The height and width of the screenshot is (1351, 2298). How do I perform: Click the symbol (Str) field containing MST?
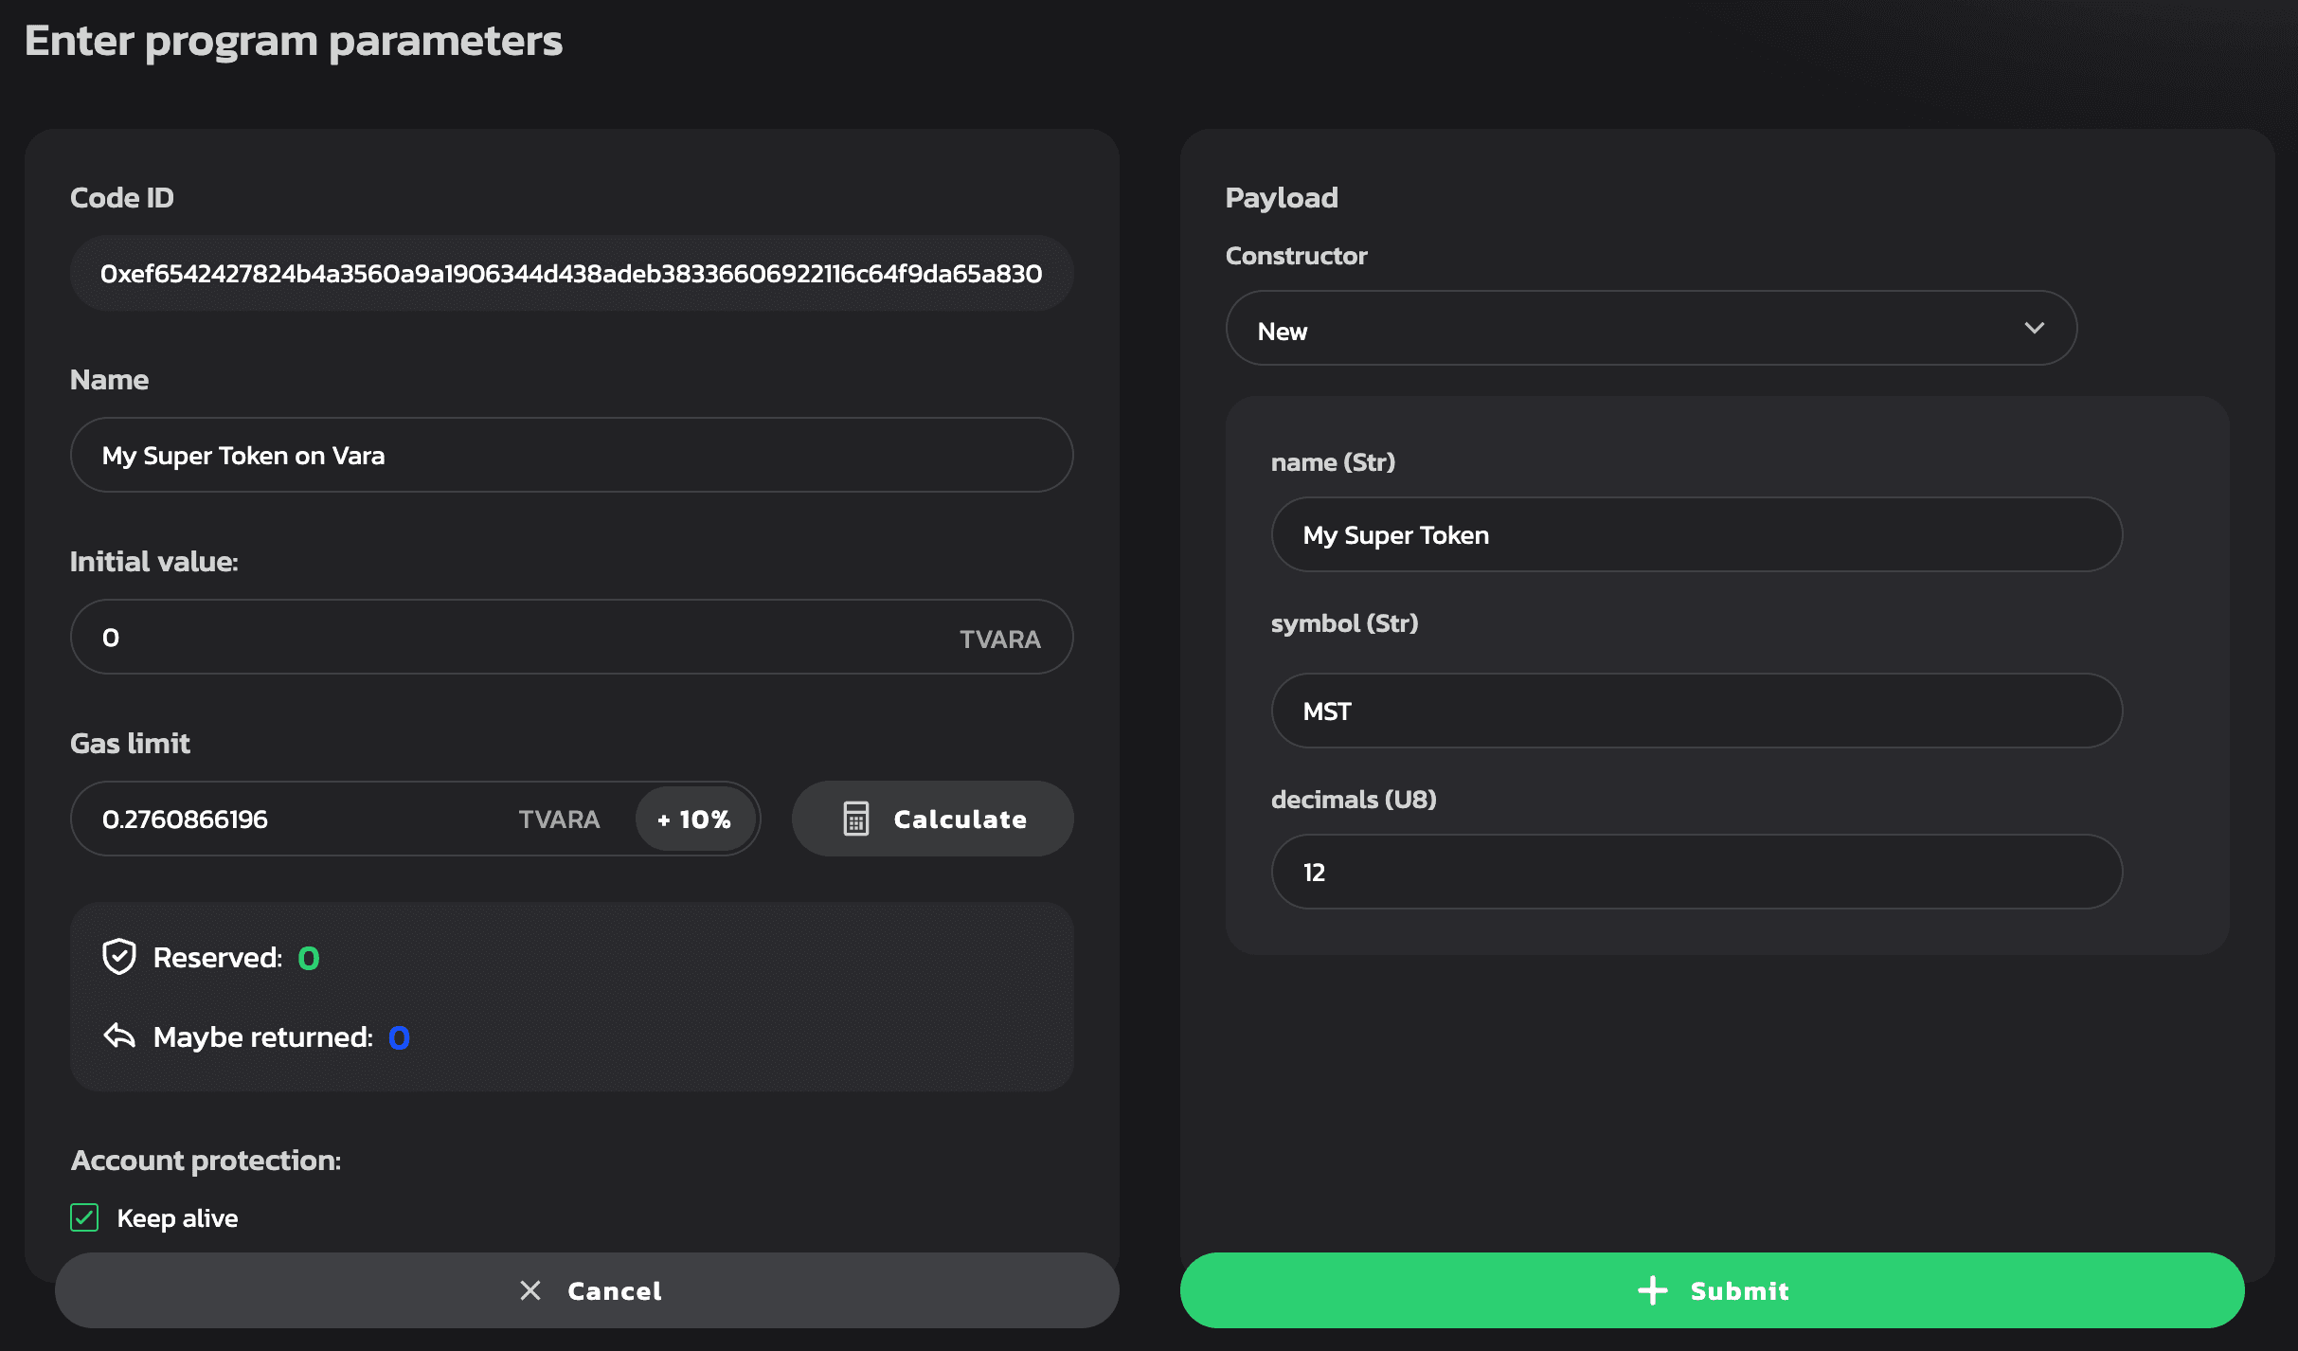click(x=1696, y=711)
